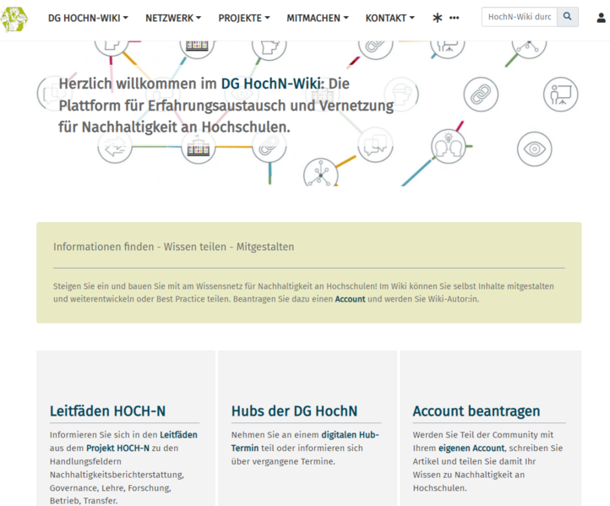Open the DG HOCHN-WIKI dropdown menu
This screenshot has width=610, height=506.
tap(88, 19)
